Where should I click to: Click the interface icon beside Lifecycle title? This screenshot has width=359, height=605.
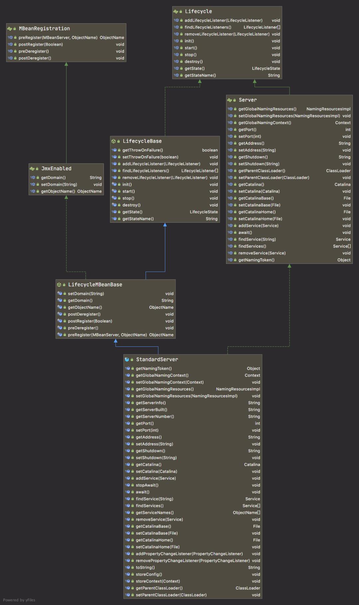(x=176, y=12)
